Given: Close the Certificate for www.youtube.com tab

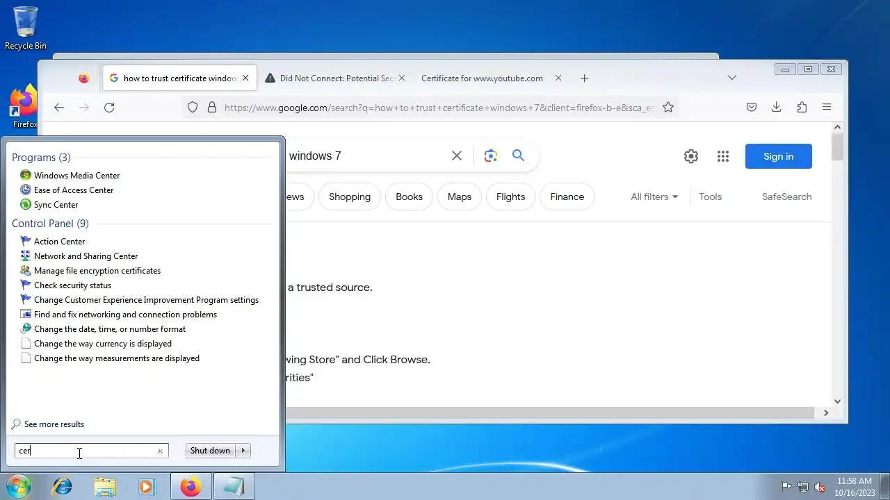Looking at the screenshot, I should (x=558, y=78).
